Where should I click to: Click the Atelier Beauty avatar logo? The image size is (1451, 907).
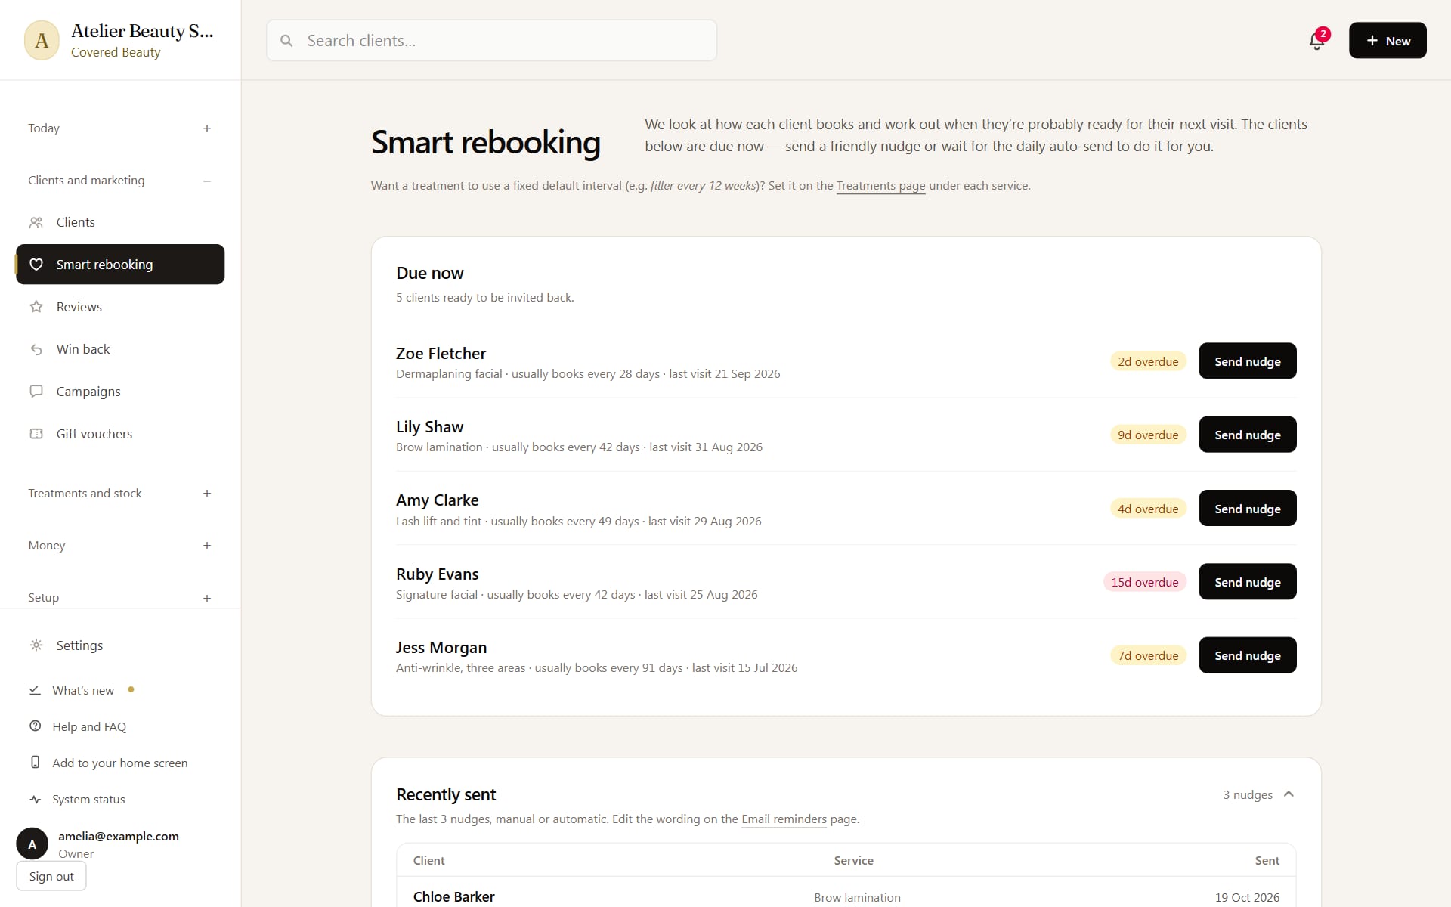click(x=42, y=41)
